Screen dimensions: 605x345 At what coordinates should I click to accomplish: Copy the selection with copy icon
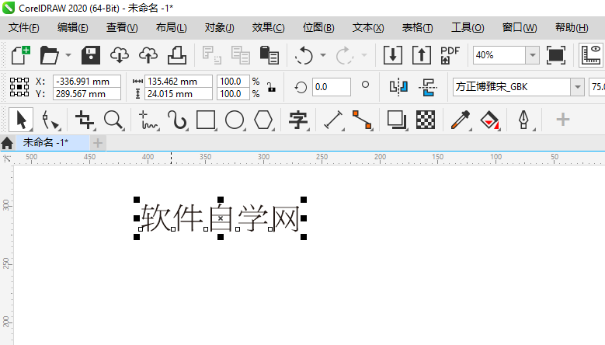tap(241, 55)
